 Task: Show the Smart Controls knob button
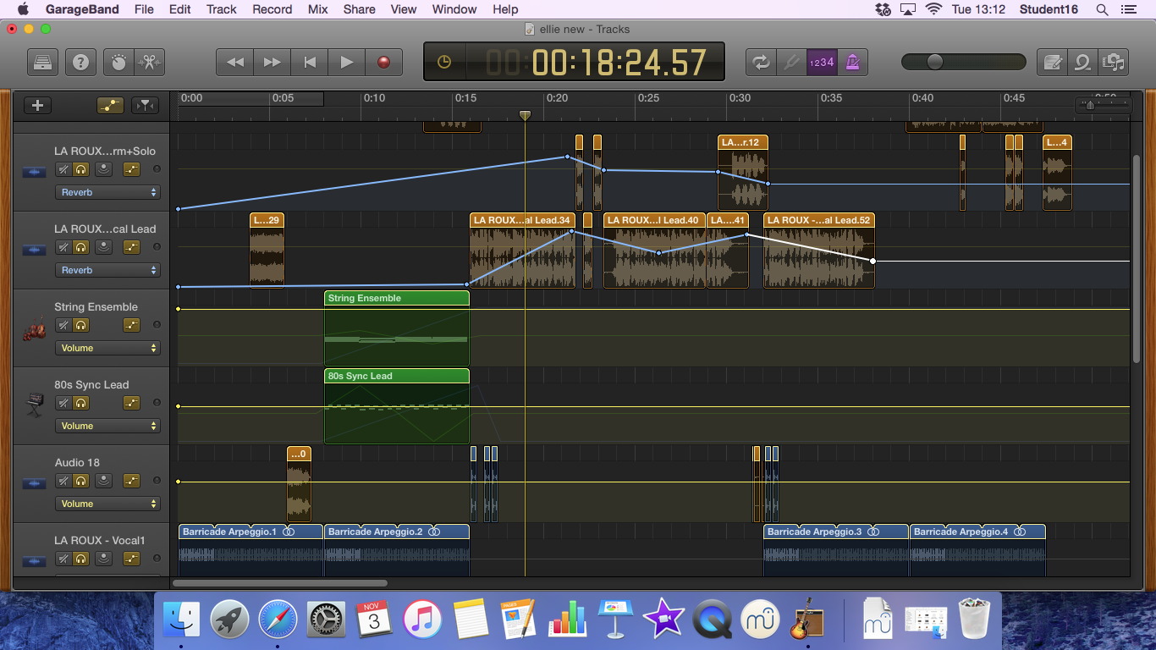click(x=118, y=62)
